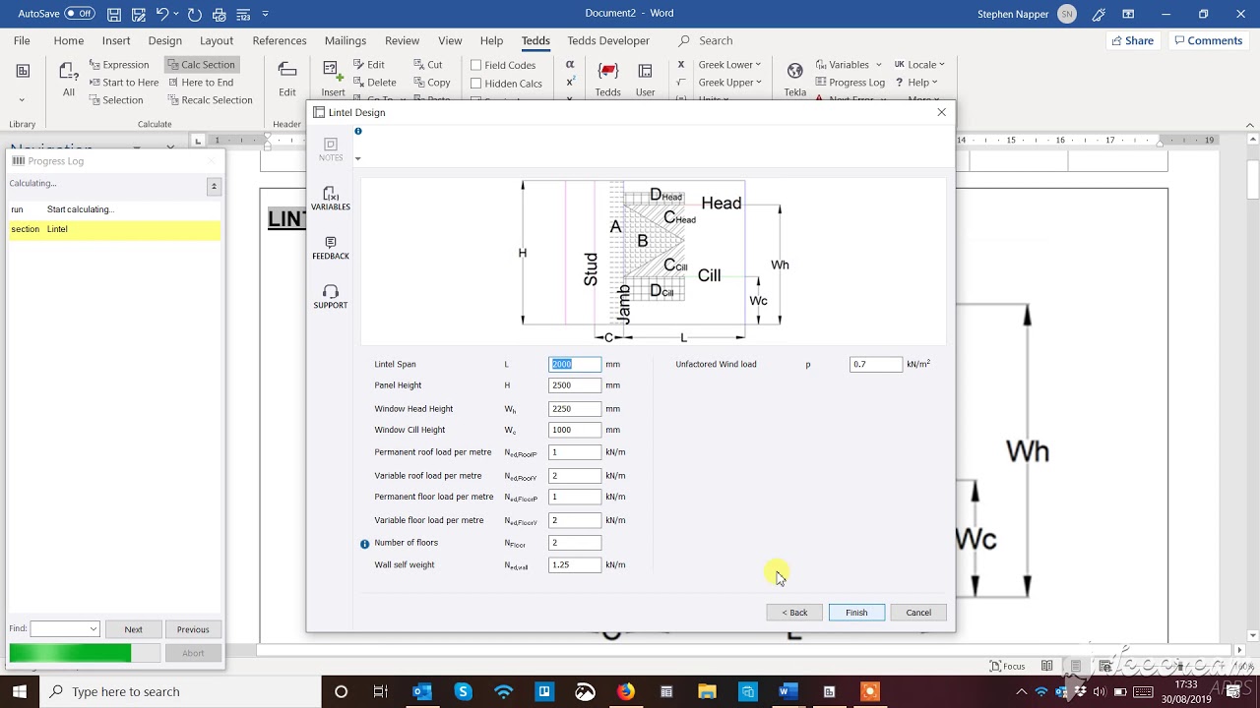
Task: Click Start to Here calculate command
Action: [123, 83]
